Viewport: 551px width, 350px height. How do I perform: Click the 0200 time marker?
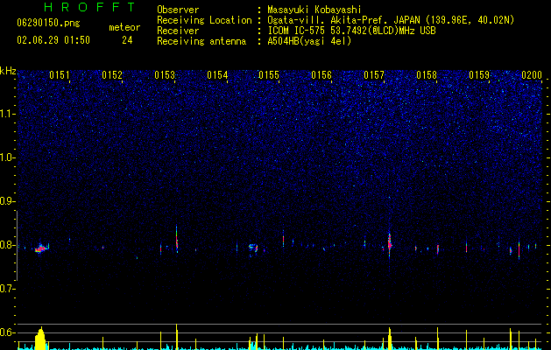(532, 75)
